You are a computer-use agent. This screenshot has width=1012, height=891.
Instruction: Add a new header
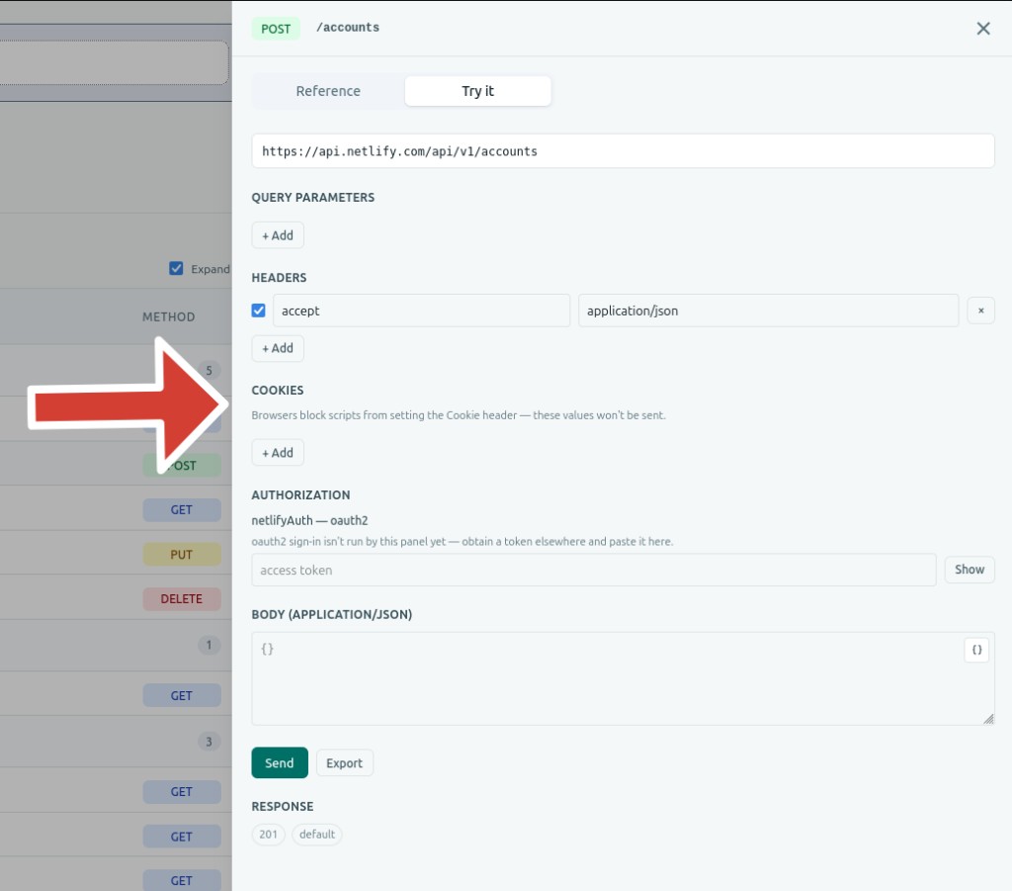pyautogui.click(x=278, y=348)
